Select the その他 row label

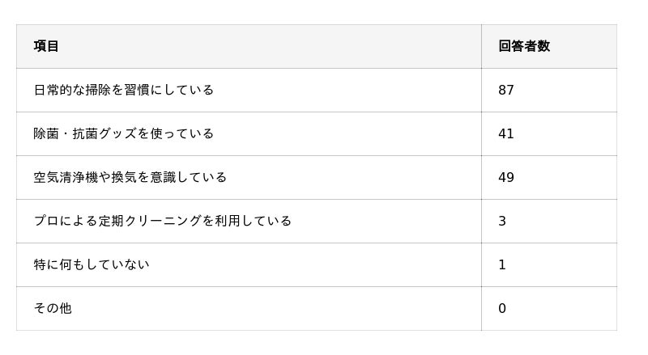click(53, 308)
